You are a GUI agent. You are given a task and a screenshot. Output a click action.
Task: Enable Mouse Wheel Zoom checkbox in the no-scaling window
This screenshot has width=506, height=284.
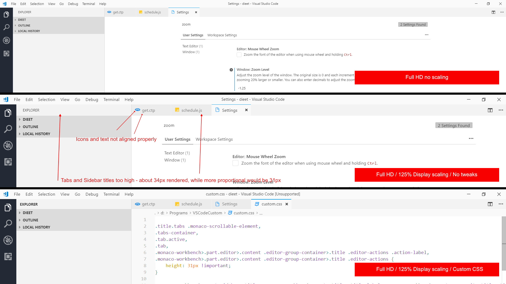tap(239, 55)
